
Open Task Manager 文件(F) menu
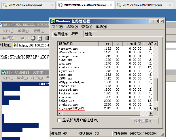tap(57, 27)
